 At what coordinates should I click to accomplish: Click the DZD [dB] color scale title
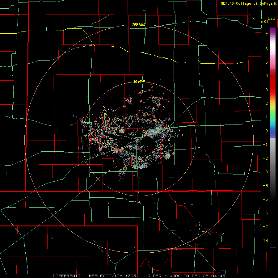(x=267, y=20)
